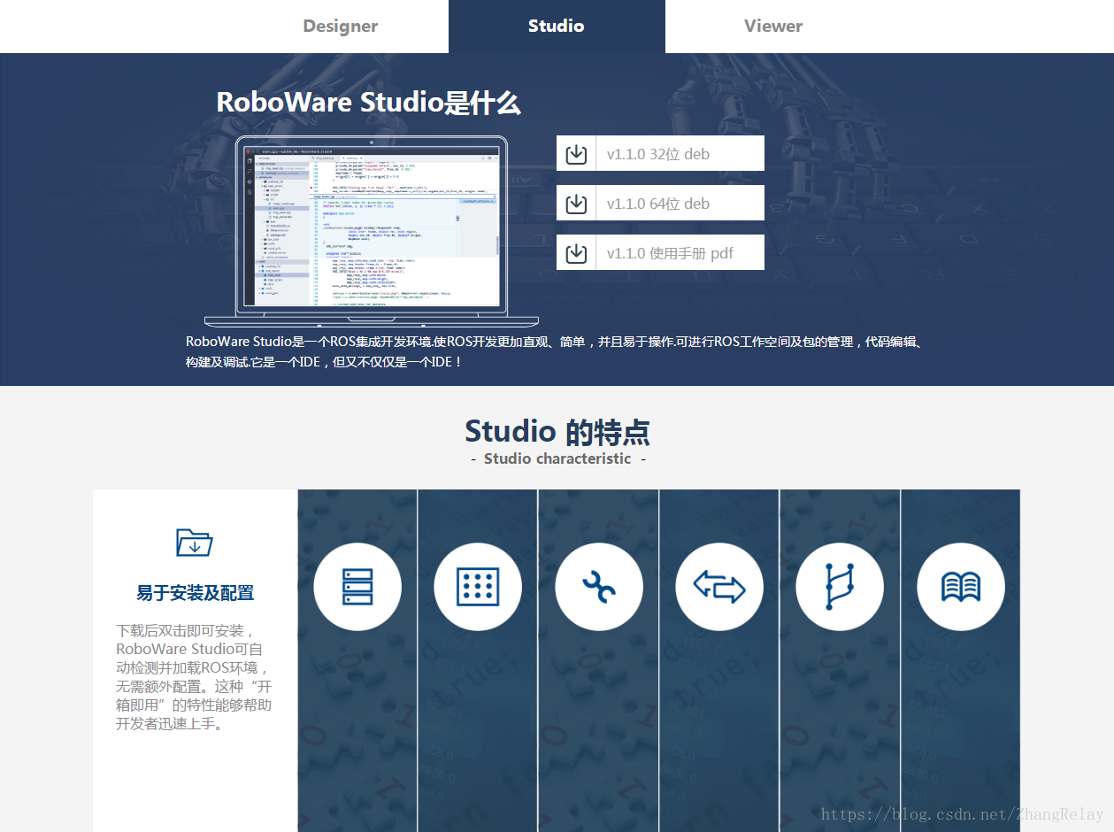Viewport: 1114px width, 832px height.
Task: Click the Studio 的特点 heading
Action: [557, 432]
